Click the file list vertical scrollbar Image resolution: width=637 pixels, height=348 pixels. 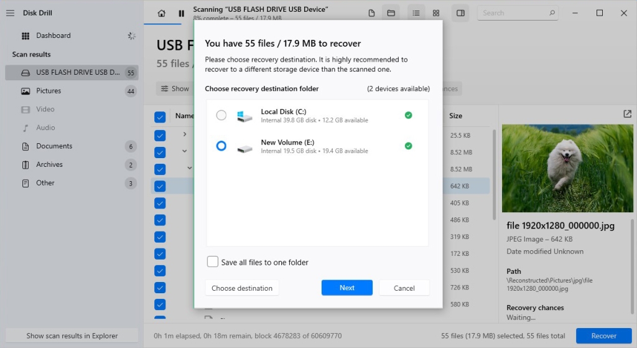[x=494, y=175]
